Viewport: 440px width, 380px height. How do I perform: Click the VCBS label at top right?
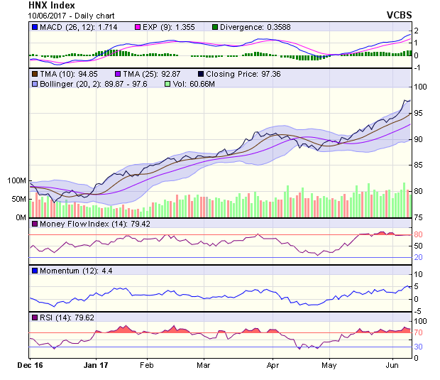[397, 15]
